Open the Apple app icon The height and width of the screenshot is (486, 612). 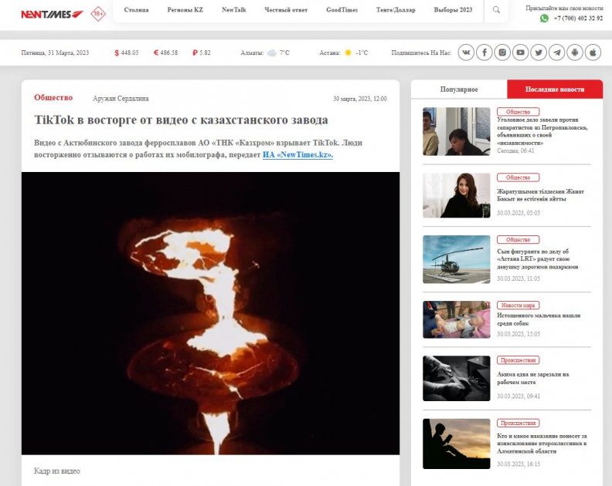(593, 52)
